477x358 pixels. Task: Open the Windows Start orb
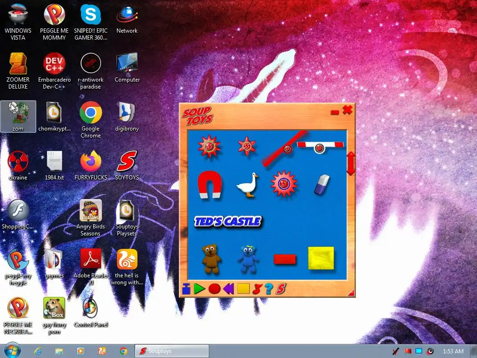coord(12,351)
